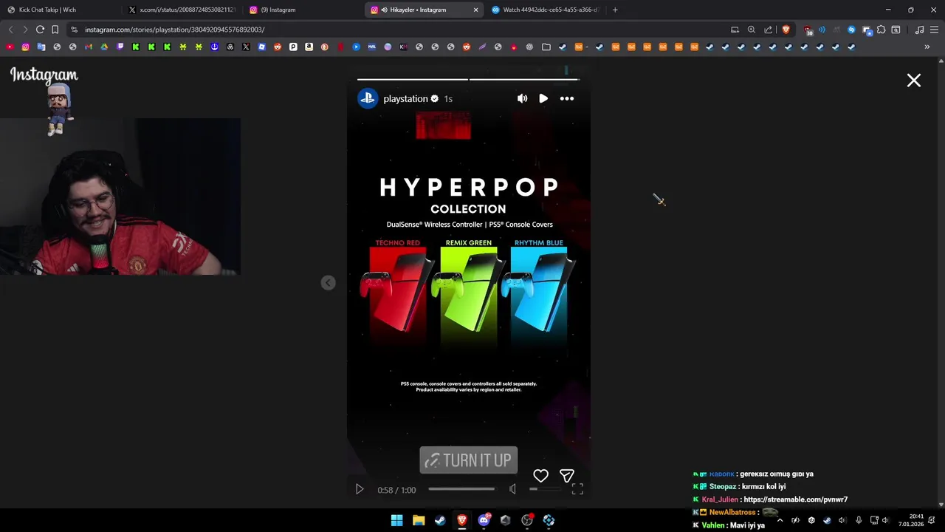Play the video in the overlay player
The width and height of the screenshot is (945, 532).
tap(360, 489)
